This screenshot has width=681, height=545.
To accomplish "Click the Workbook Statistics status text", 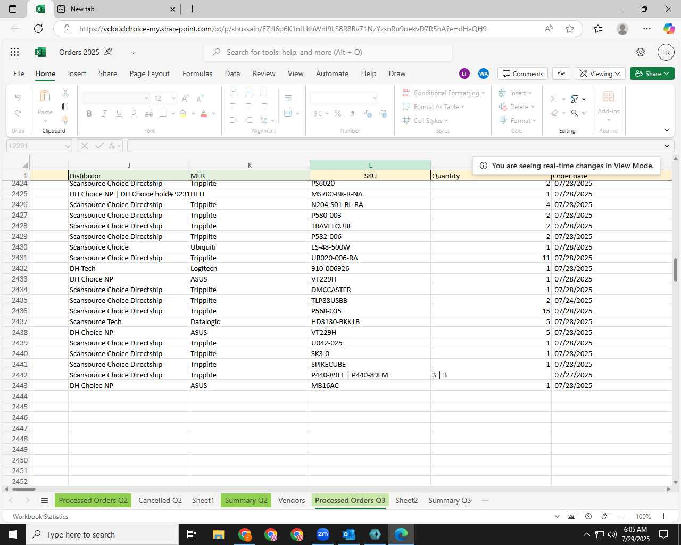I will tap(40, 516).
